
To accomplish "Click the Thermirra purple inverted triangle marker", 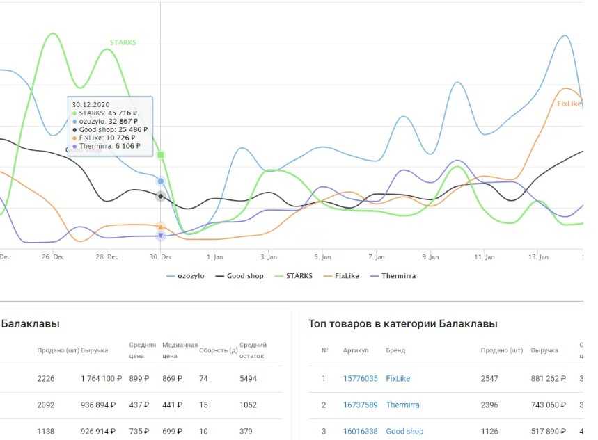I will (161, 236).
